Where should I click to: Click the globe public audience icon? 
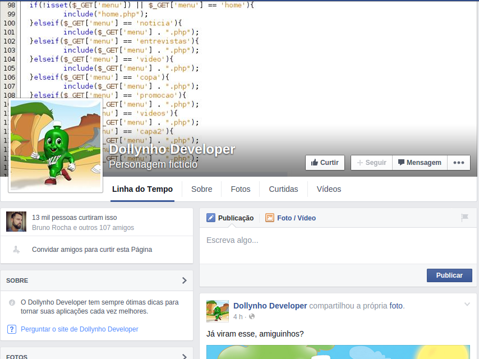click(x=252, y=316)
